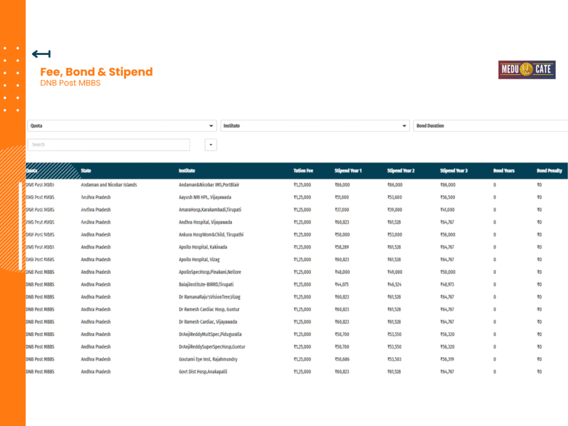Sort by the State column header
Viewport: 568px width, 426px height.
(x=86, y=171)
